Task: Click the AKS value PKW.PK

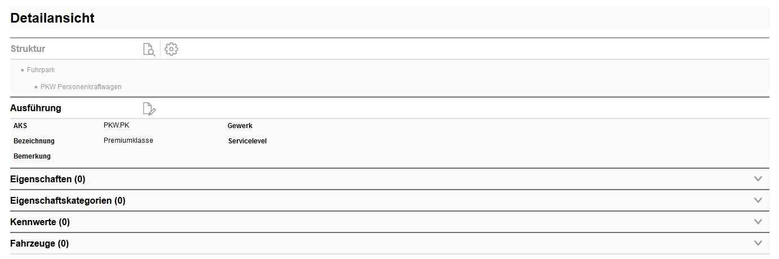Action: click(x=116, y=125)
